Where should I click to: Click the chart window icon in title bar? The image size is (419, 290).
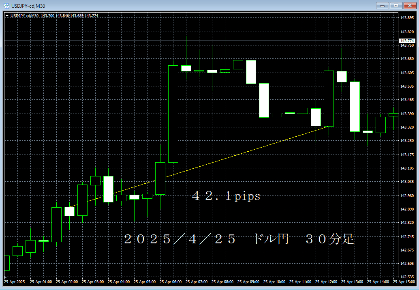[6, 5]
